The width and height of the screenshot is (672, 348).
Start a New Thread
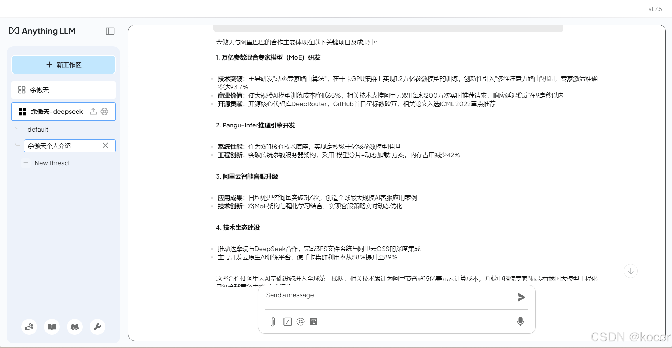click(51, 163)
